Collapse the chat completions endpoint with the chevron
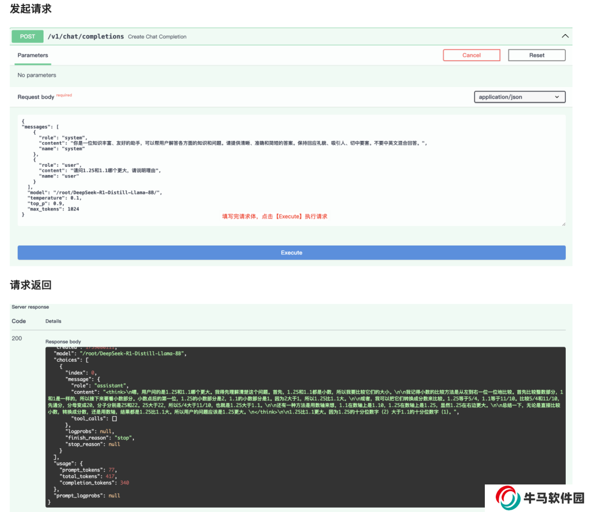 (565, 36)
